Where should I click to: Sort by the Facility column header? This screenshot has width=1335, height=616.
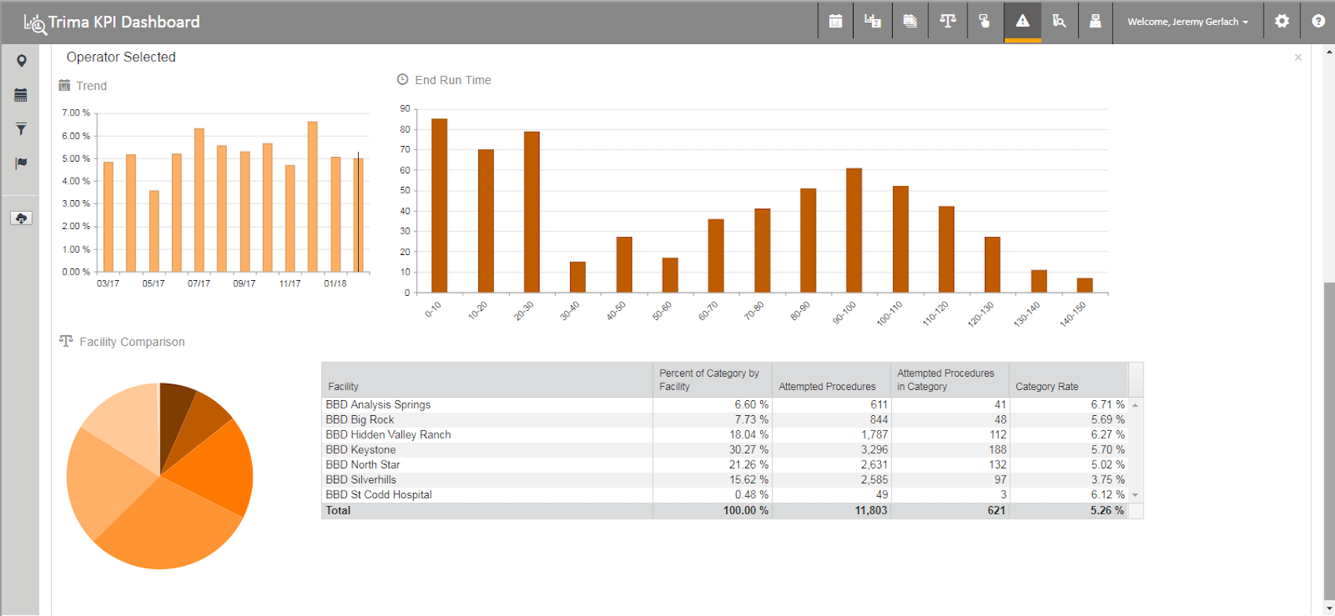point(487,380)
